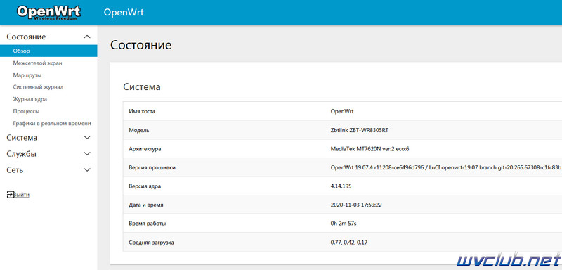Click the date value 2020-11-03 17:59:22
Image resolution: width=562 pixels, height=270 pixels.
pos(355,205)
